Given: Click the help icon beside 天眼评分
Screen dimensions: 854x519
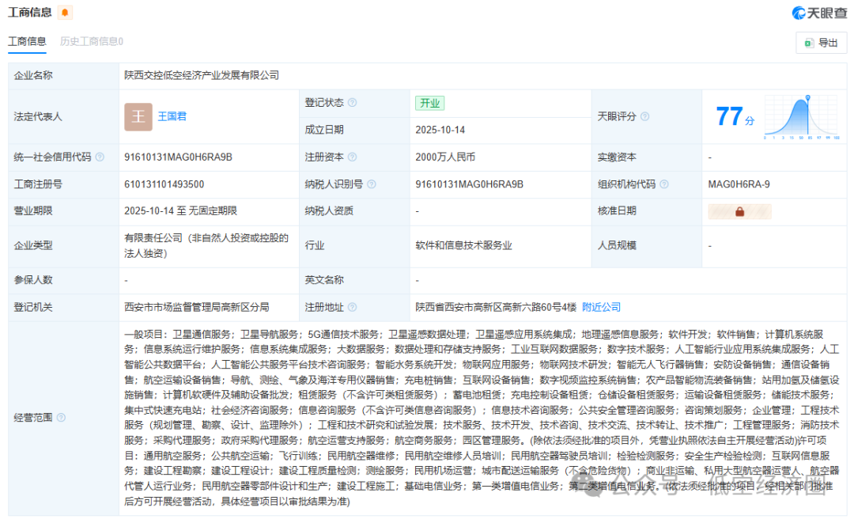Looking at the screenshot, I should 644,116.
